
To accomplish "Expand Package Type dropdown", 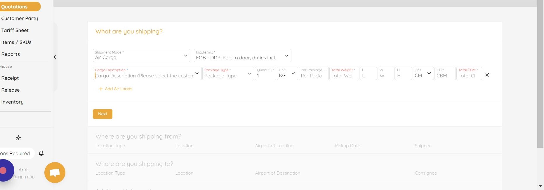I will click(249, 74).
